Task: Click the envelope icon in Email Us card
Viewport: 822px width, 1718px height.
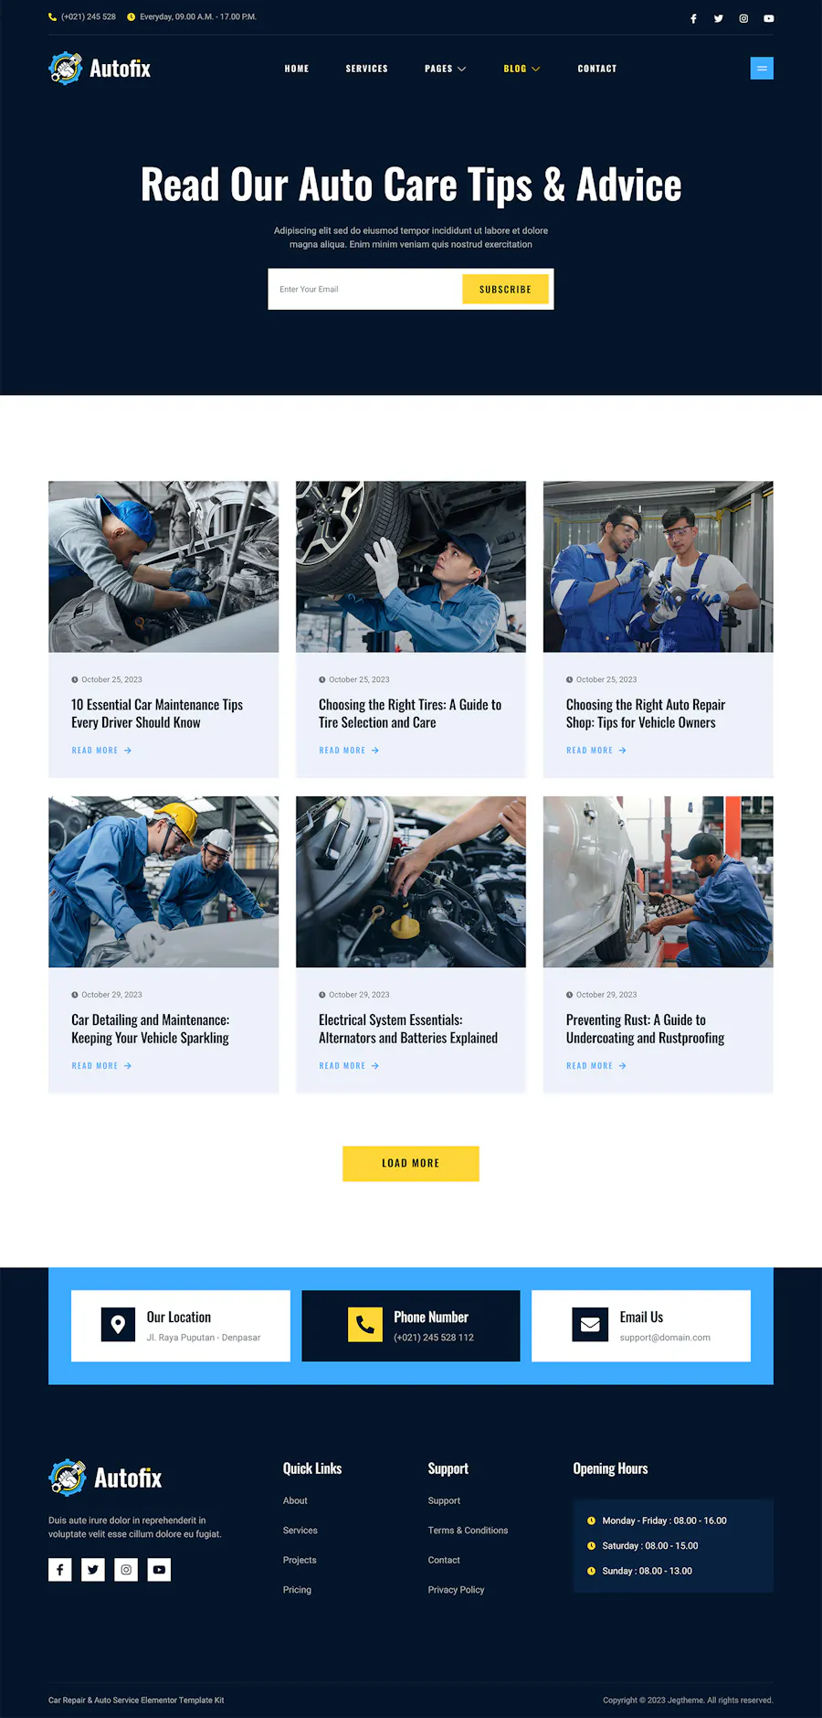Action: (x=590, y=1325)
